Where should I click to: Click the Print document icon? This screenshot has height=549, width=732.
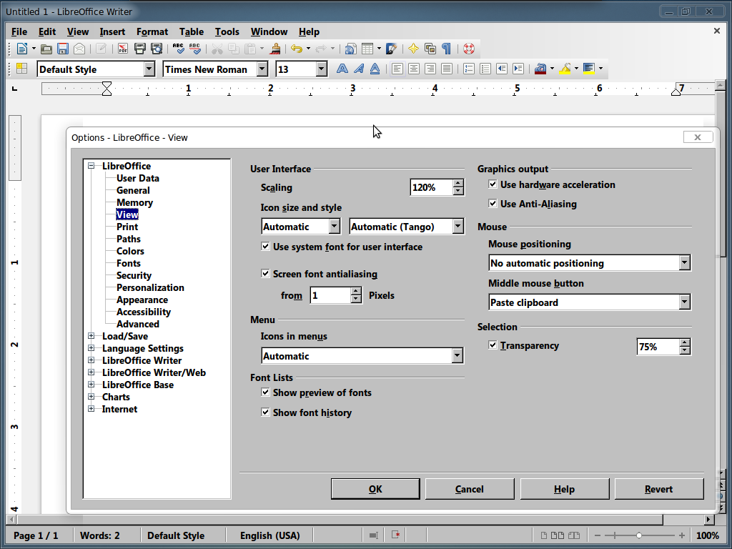coord(139,49)
